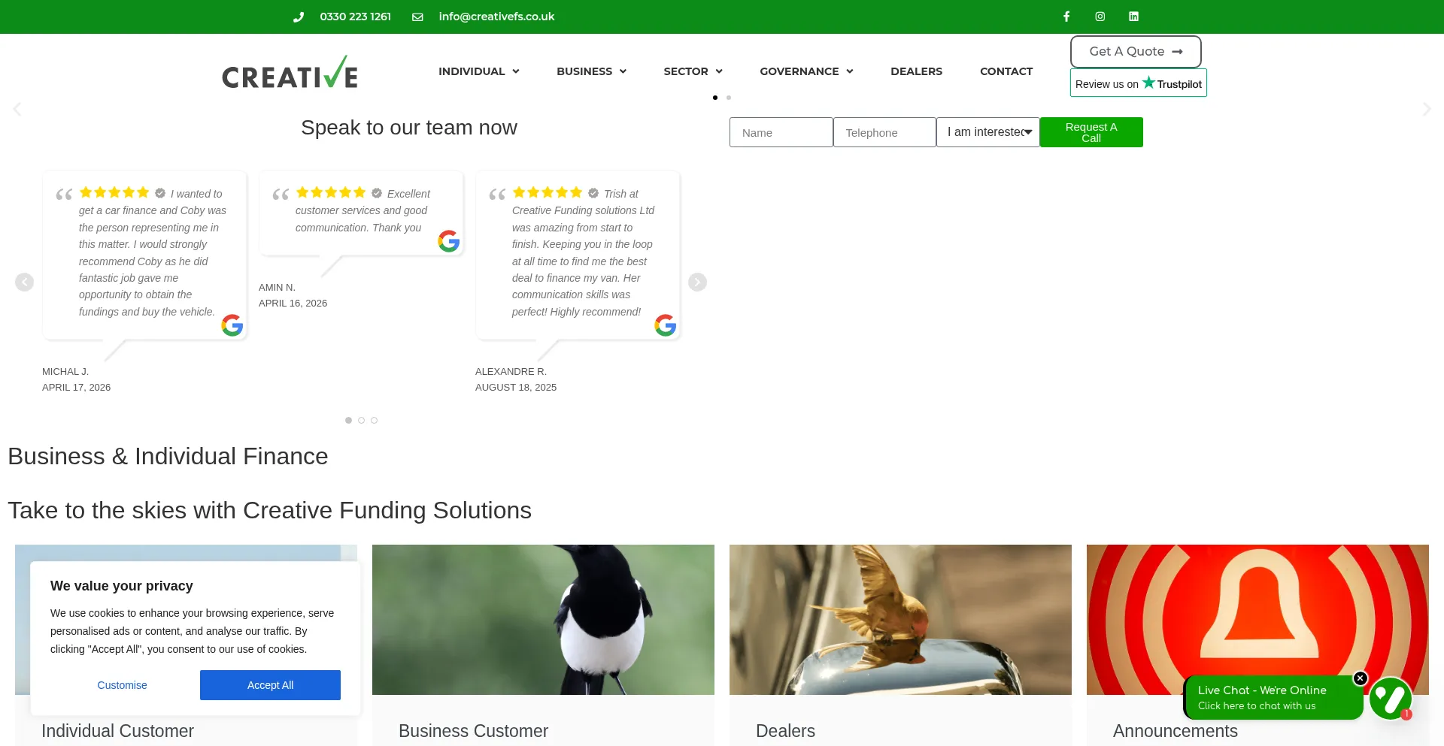Click reviewer name MICHAL J.

(65, 372)
